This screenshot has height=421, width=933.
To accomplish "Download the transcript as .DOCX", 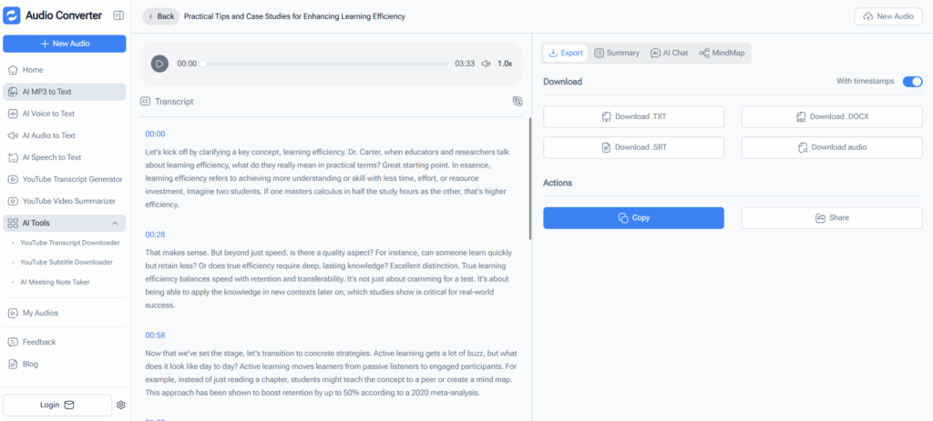I will click(x=831, y=116).
